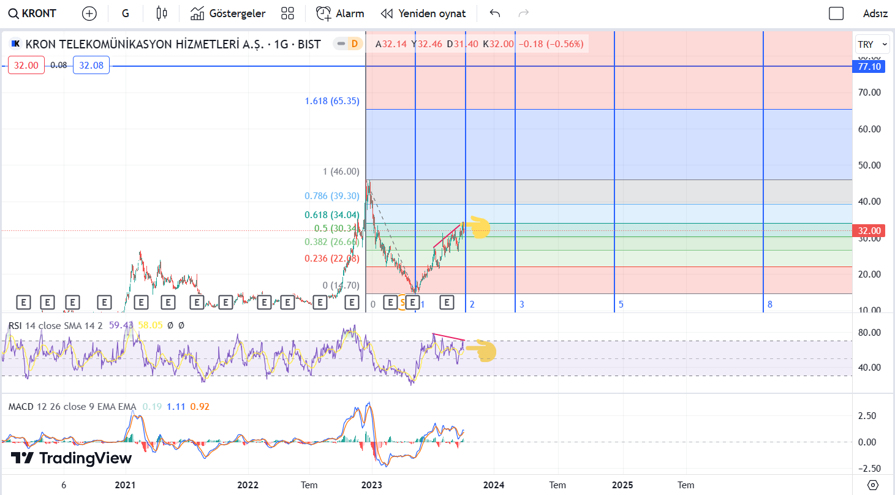This screenshot has height=495, width=895.
Task: Click the blue 32.08 buy price button
Action: click(x=91, y=65)
